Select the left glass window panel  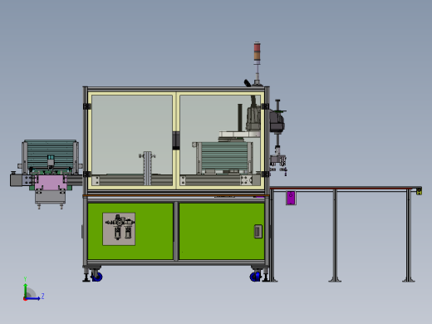132,140
